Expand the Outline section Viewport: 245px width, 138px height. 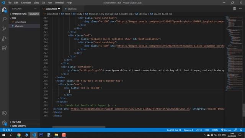click(24, 122)
